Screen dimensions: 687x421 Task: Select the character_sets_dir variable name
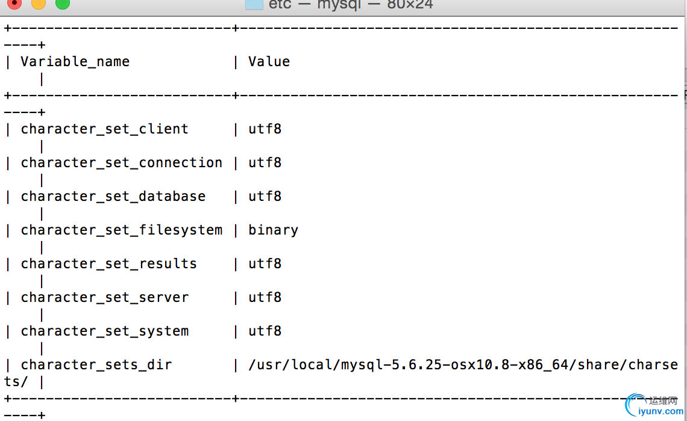click(x=96, y=364)
